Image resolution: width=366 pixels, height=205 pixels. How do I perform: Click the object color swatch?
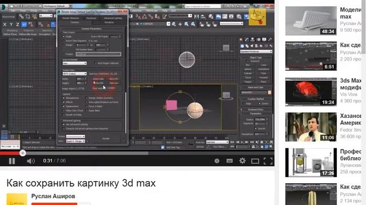click(269, 92)
